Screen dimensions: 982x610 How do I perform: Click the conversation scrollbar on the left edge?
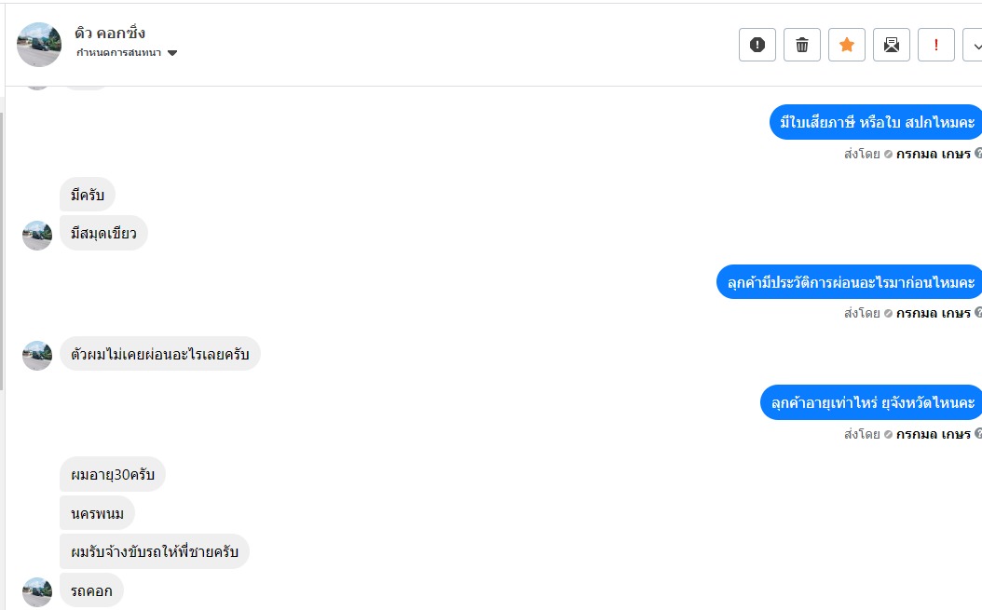tap(2, 251)
